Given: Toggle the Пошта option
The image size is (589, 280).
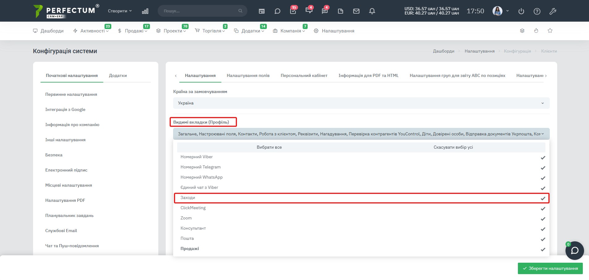Looking at the screenshot, I should pos(361,239).
